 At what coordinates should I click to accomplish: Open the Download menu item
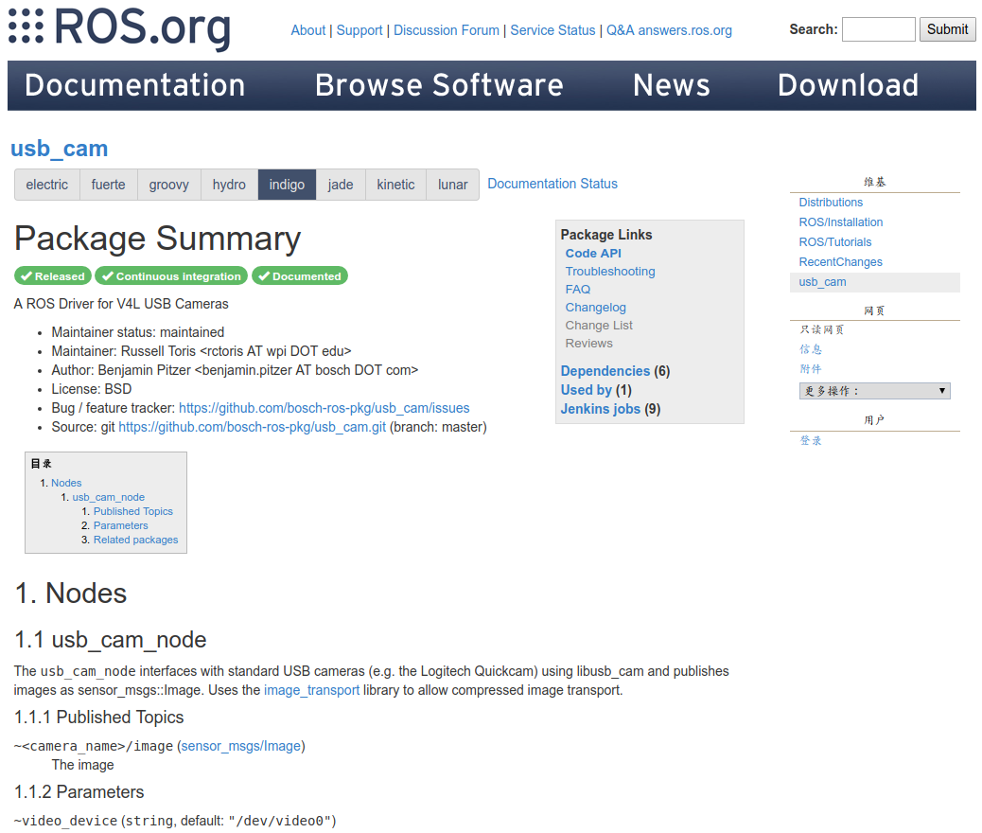848,85
